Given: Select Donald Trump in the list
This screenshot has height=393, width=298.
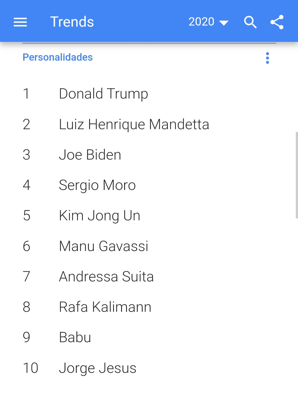Looking at the screenshot, I should pyautogui.click(x=103, y=94).
